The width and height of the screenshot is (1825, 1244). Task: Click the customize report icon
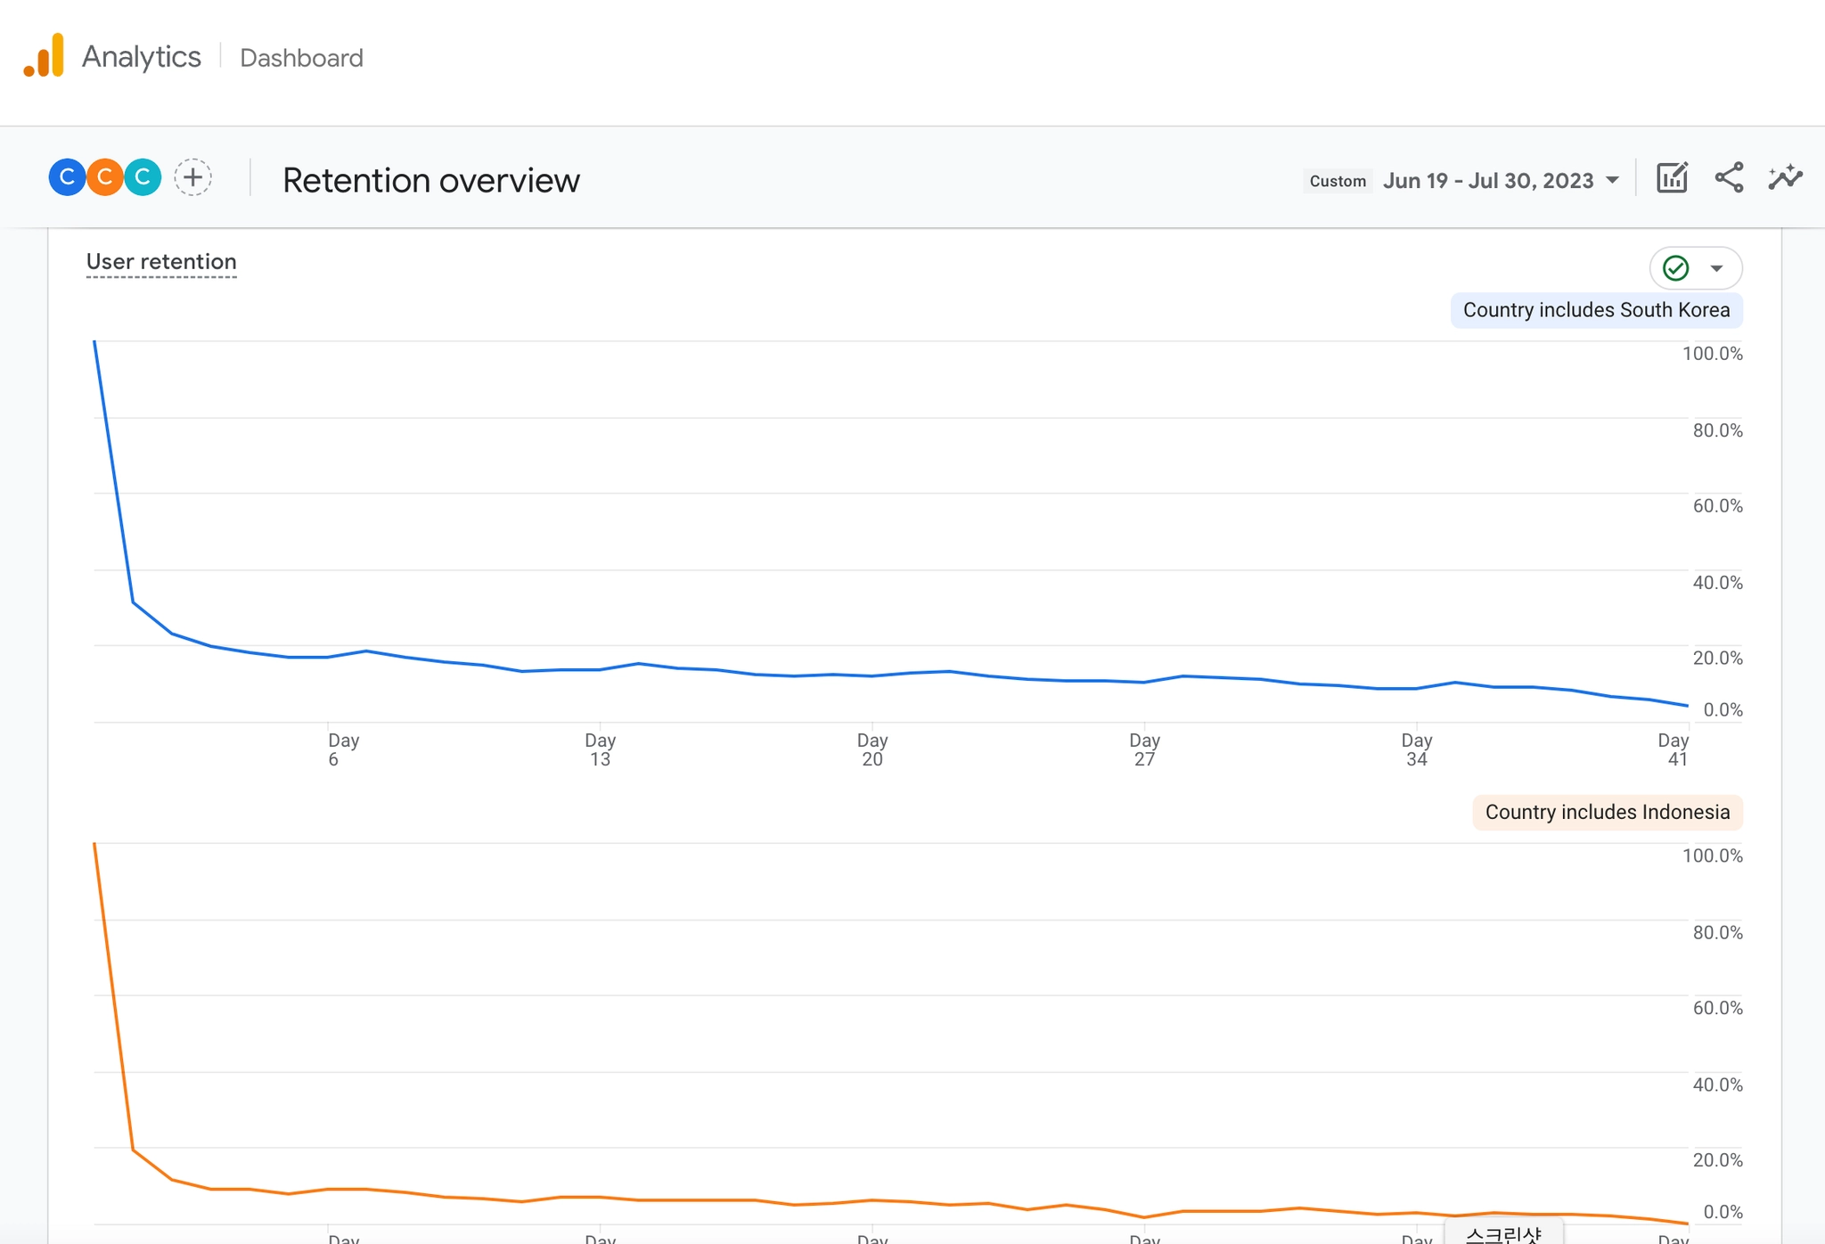pyautogui.click(x=1672, y=178)
